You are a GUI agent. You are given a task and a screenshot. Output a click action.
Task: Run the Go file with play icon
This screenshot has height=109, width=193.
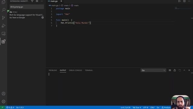[x=179, y=1]
